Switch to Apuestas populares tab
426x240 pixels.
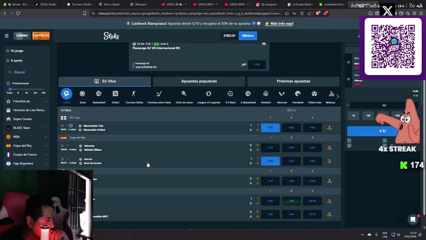click(199, 81)
